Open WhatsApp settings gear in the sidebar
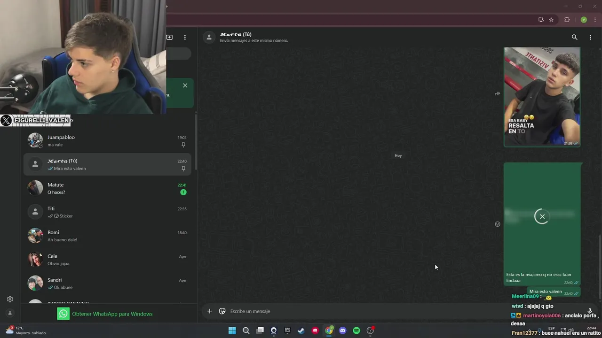The height and width of the screenshot is (338, 602). 10,300
